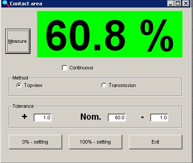Click the minus tolerance input field
The height and width of the screenshot is (163, 193).
tap(159, 118)
